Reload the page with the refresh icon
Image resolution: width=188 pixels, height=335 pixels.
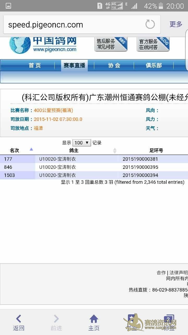point(150,25)
